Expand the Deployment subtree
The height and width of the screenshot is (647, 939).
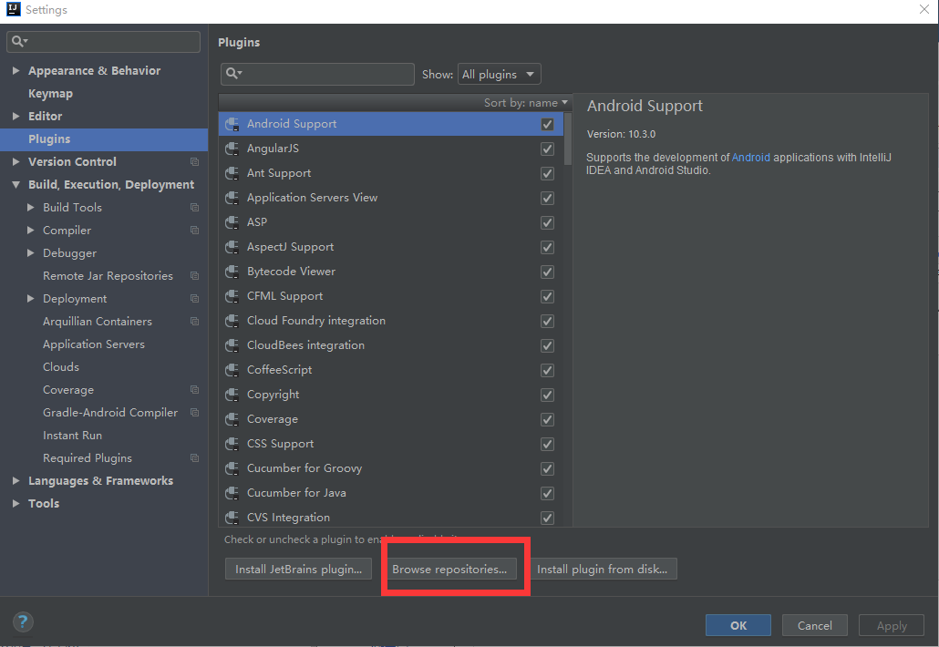[31, 298]
